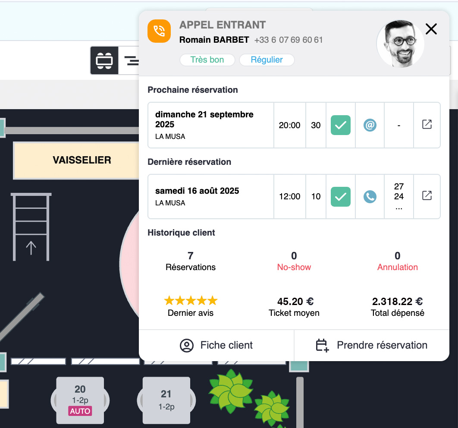Open the 16 août reservation external link
The image size is (458, 428).
pyautogui.click(x=427, y=196)
